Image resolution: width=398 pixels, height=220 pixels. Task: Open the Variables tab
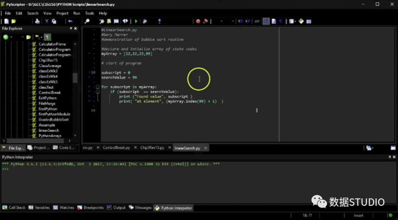39,207
